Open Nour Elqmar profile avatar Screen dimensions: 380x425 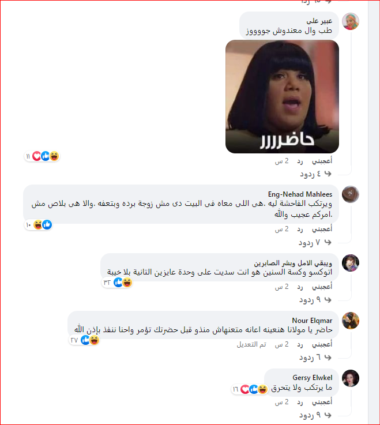coord(350,321)
